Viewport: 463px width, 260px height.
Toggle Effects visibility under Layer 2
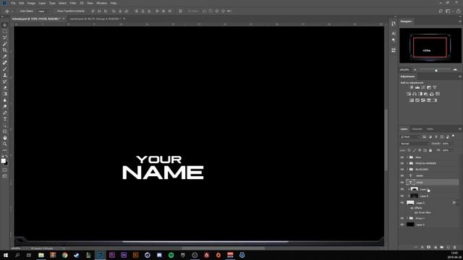(412, 208)
